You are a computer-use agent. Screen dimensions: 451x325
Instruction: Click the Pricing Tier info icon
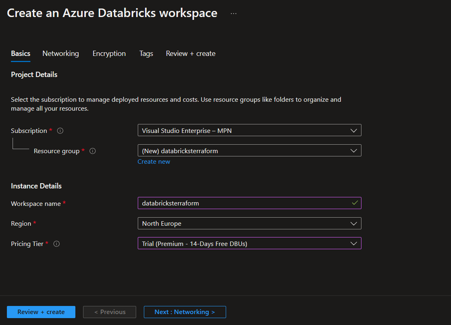pos(57,244)
